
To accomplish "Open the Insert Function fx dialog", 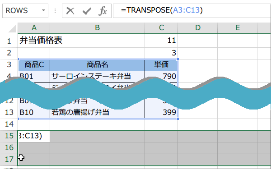I will tap(103, 11).
